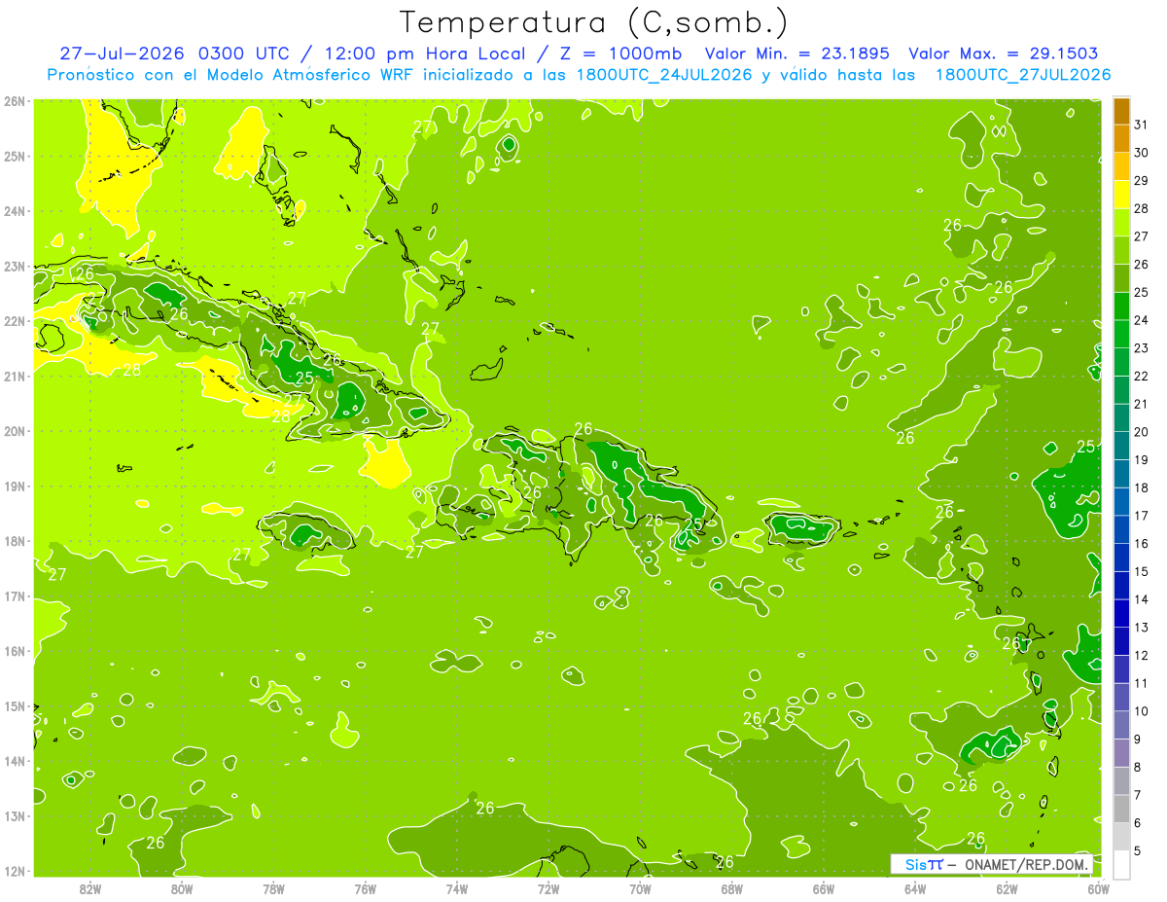This screenshot has width=1167, height=902.
Task: Click the '76W' longitude axis label
Action: 365,888
